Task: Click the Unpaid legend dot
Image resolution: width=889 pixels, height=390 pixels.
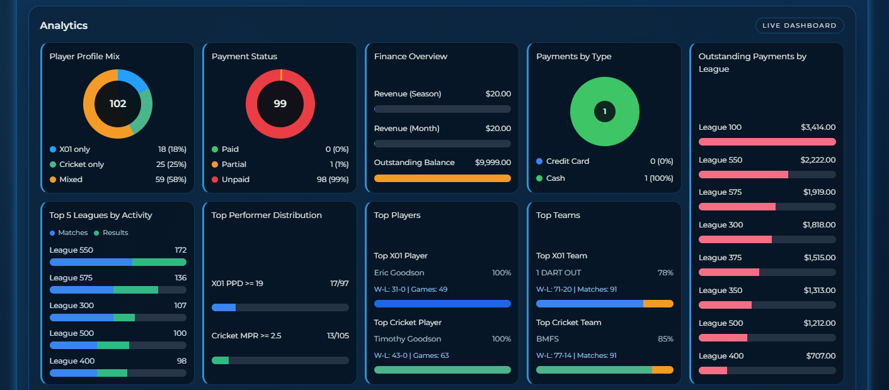Action: (x=215, y=180)
